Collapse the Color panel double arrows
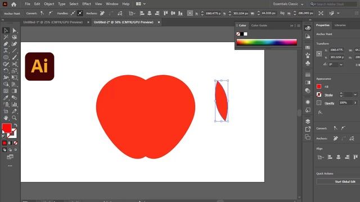This screenshot has width=360, height=202. pyautogui.click(x=292, y=26)
